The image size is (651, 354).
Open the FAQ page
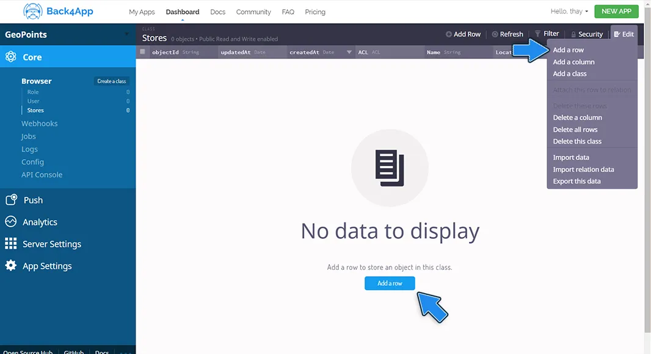(x=288, y=12)
